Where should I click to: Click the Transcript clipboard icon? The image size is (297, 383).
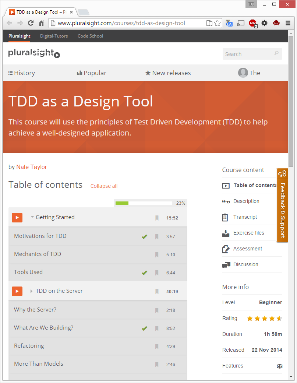tap(225, 217)
